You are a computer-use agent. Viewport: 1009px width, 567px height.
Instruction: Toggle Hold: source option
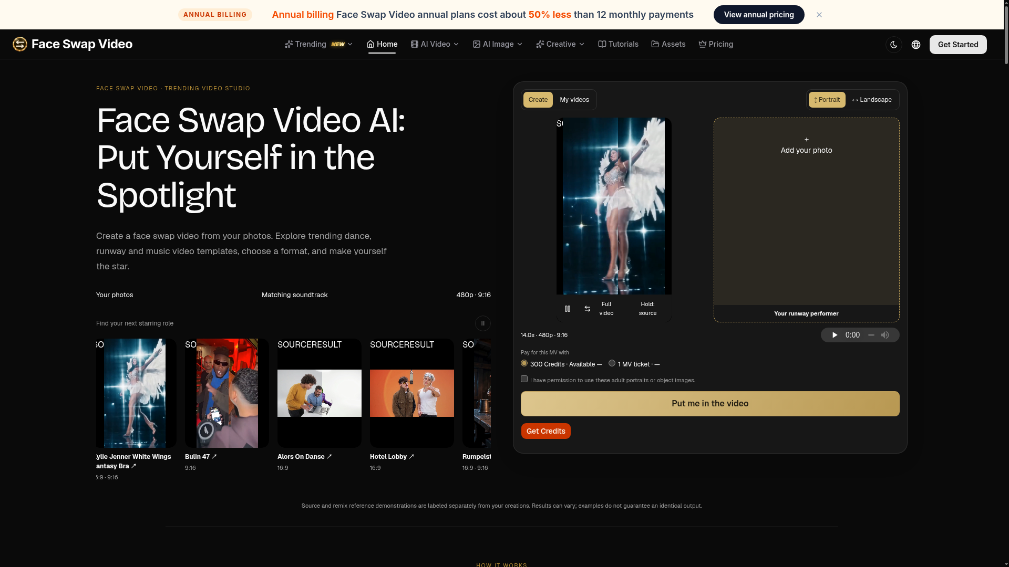pyautogui.click(x=647, y=309)
